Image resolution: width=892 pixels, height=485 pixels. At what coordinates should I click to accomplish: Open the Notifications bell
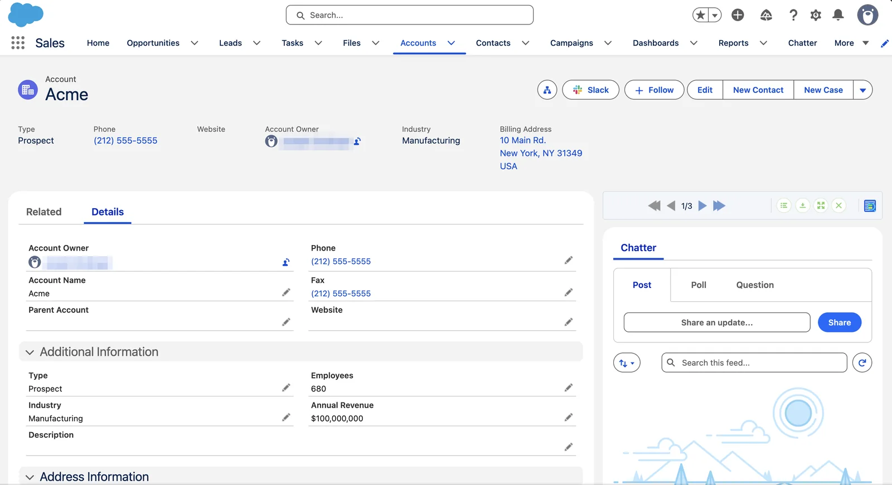pyautogui.click(x=838, y=15)
